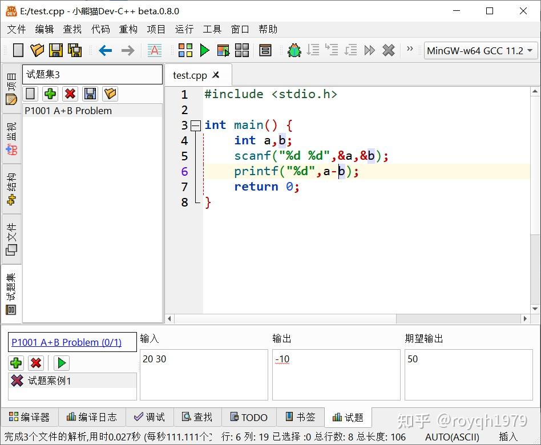Viewport: 541px width, 445px height.
Task: Delete the selected problem using the red X icon
Action: tap(70, 94)
